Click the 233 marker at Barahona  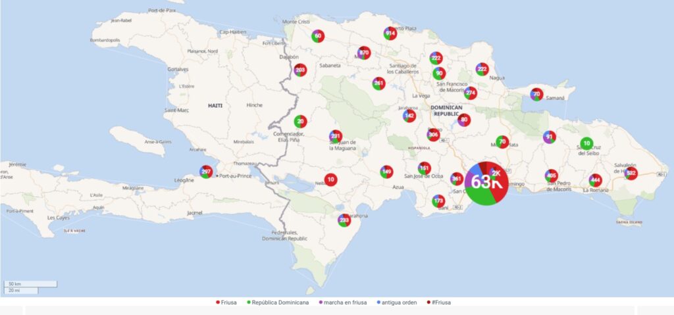click(x=344, y=220)
